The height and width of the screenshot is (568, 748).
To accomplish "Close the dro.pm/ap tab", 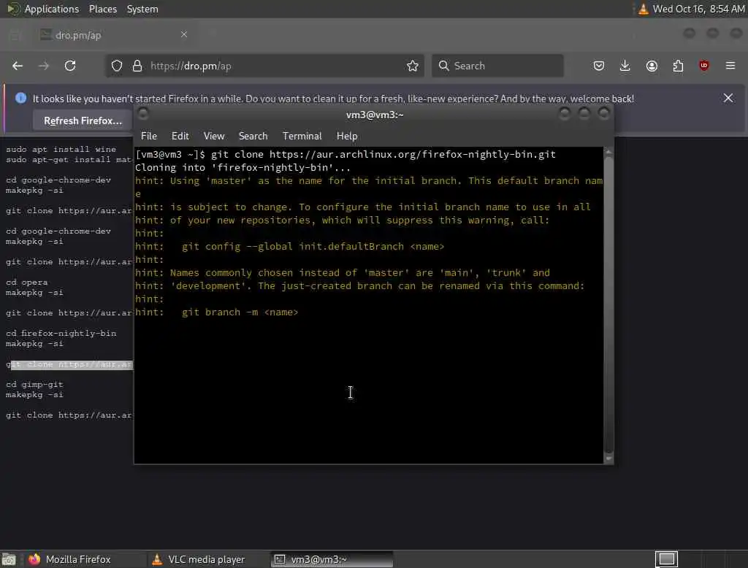I will click(x=184, y=34).
